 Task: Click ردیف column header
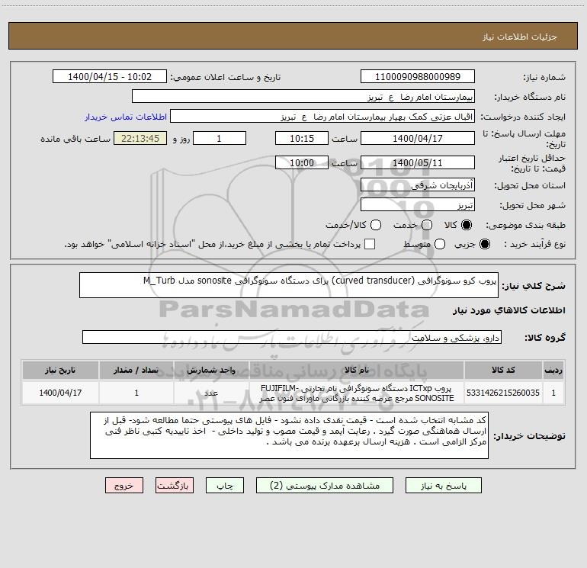pyautogui.click(x=553, y=370)
